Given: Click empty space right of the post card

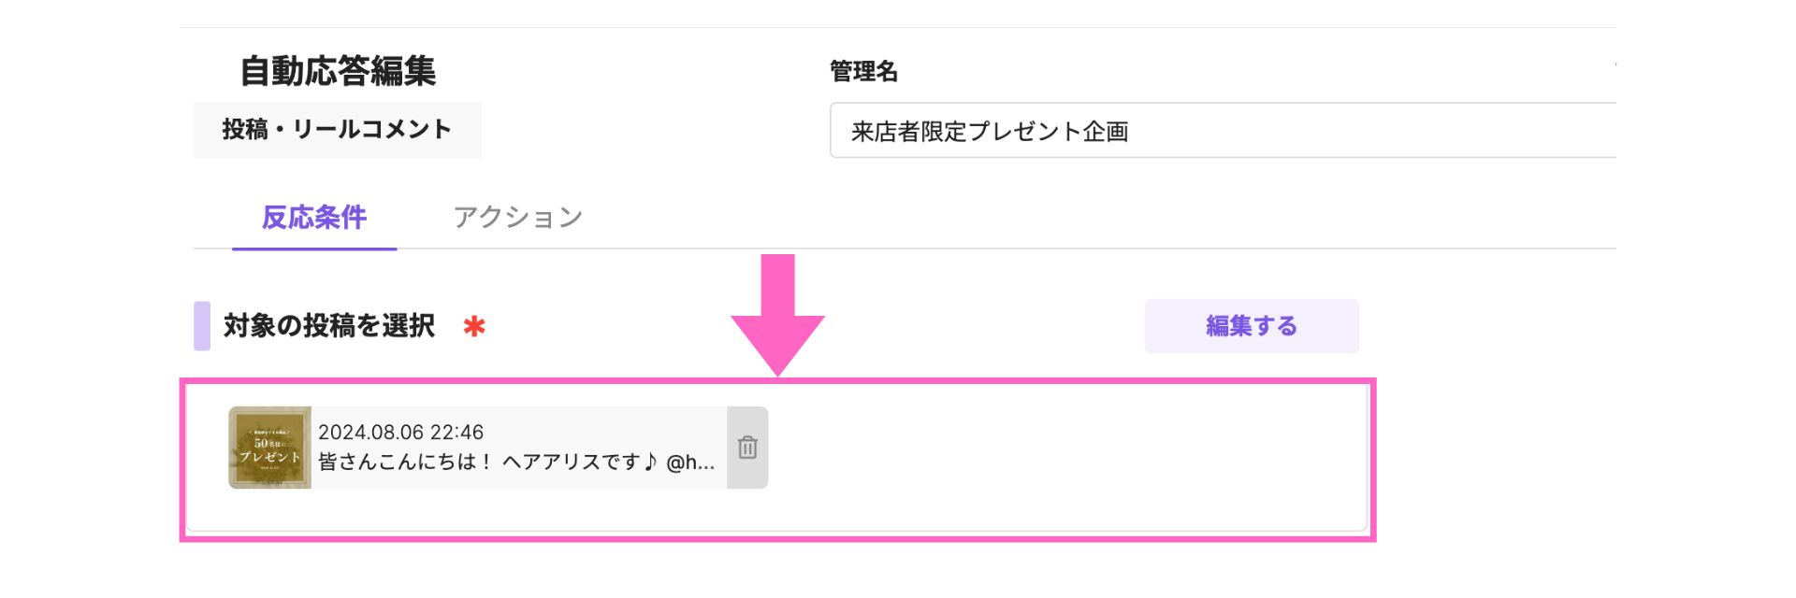Looking at the screenshot, I should point(1066,448).
